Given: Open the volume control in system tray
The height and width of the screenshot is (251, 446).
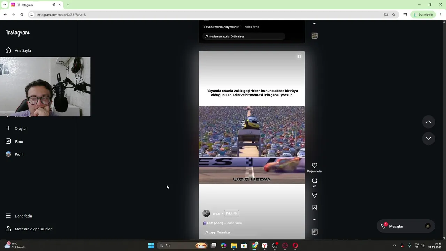Looking at the screenshot, I should pos(422,245).
